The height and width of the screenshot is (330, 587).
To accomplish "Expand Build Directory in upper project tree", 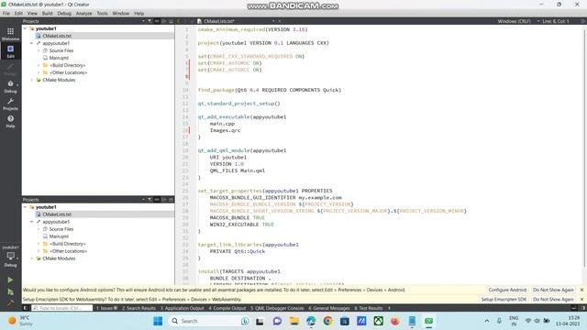I will pos(39,65).
